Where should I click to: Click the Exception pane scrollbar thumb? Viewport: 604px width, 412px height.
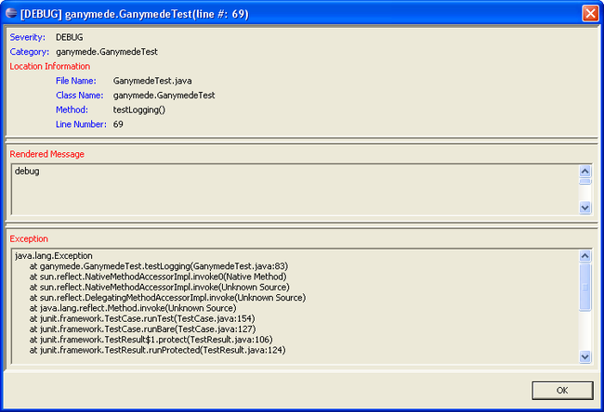pyautogui.click(x=585, y=287)
